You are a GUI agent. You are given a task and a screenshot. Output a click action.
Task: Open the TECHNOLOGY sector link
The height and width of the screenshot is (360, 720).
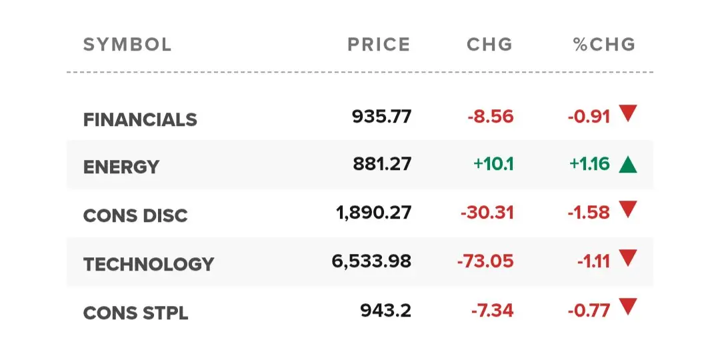pos(148,264)
